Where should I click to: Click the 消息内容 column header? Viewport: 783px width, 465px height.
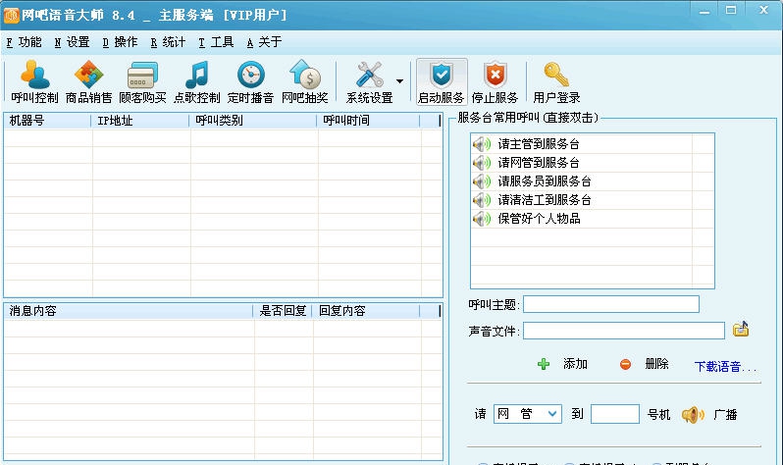[129, 311]
